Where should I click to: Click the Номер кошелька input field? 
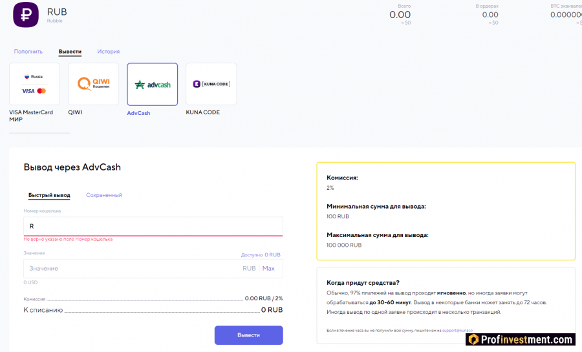point(153,227)
